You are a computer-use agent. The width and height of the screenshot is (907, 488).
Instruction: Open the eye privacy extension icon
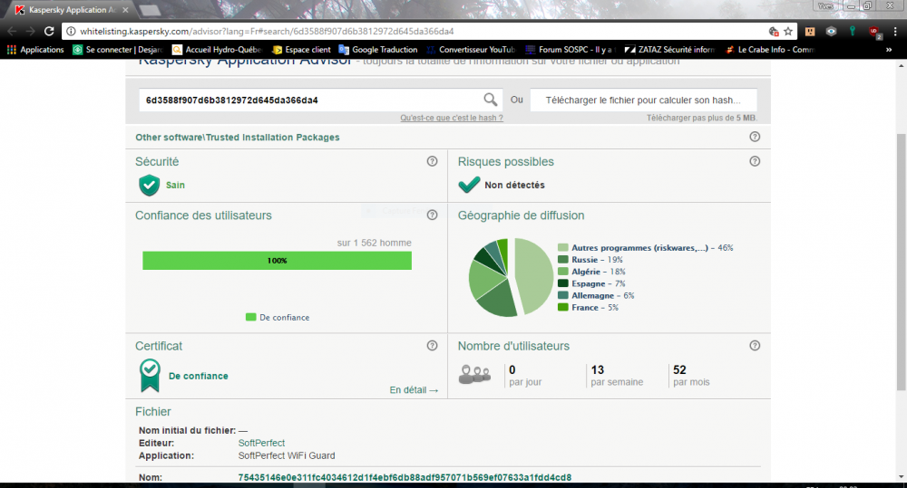pyautogui.click(x=831, y=31)
